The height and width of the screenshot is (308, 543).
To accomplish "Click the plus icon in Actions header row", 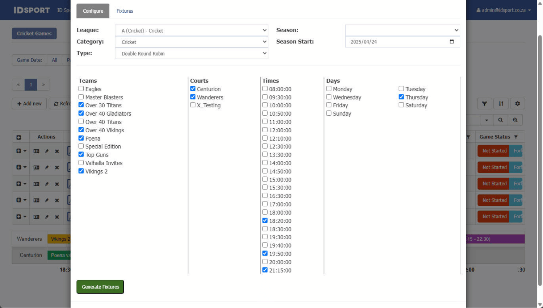I will [x=19, y=137].
